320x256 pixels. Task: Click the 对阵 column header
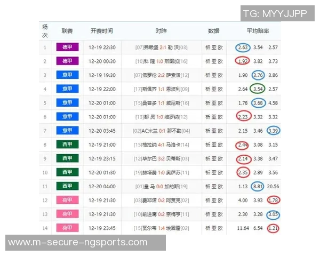(161, 31)
